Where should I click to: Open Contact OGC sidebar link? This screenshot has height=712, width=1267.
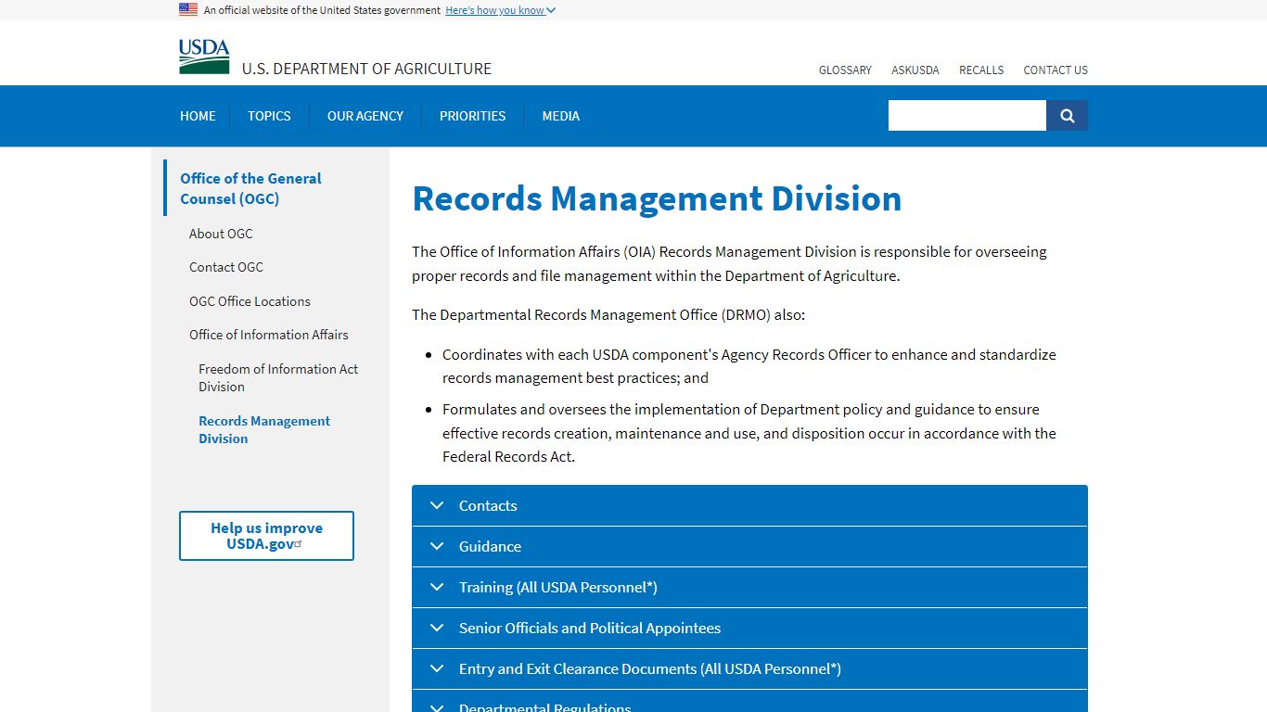coord(226,267)
